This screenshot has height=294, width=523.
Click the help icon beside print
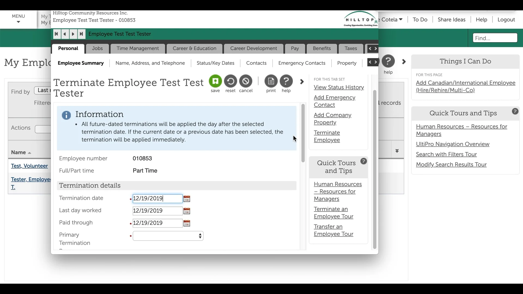click(x=286, y=81)
